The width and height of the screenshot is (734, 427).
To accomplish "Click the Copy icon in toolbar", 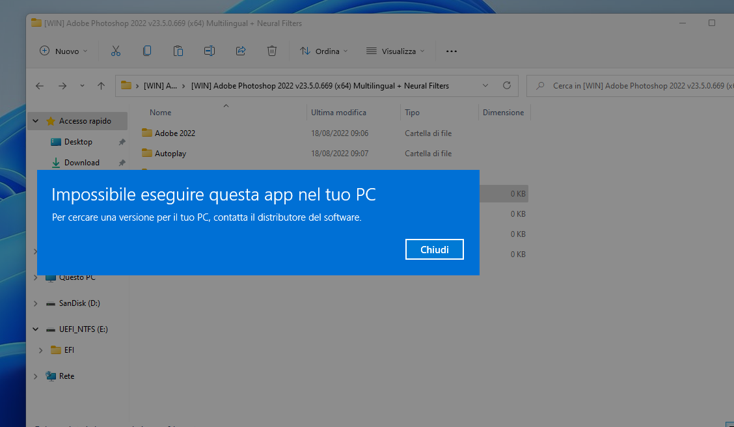I will pos(147,51).
